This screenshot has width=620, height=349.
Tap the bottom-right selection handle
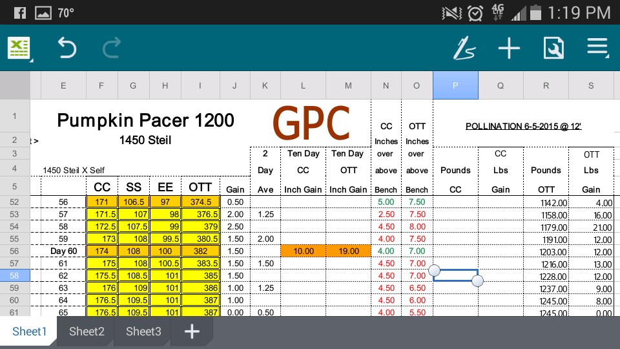(478, 280)
